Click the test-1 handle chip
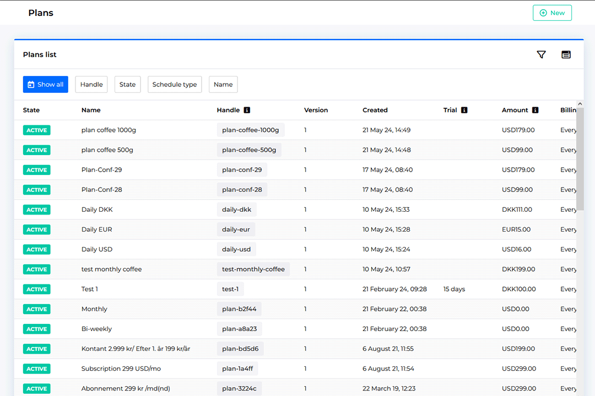This screenshot has width=595, height=396. [x=230, y=289]
